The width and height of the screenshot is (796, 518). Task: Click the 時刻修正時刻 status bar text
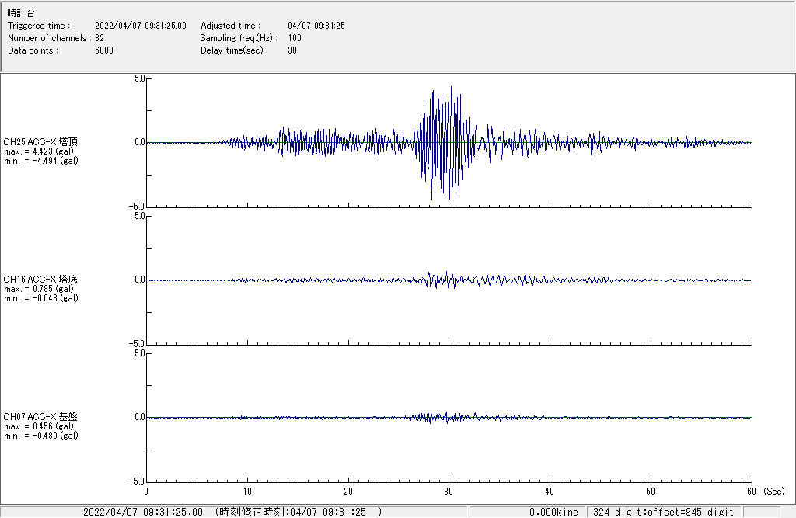(298, 512)
